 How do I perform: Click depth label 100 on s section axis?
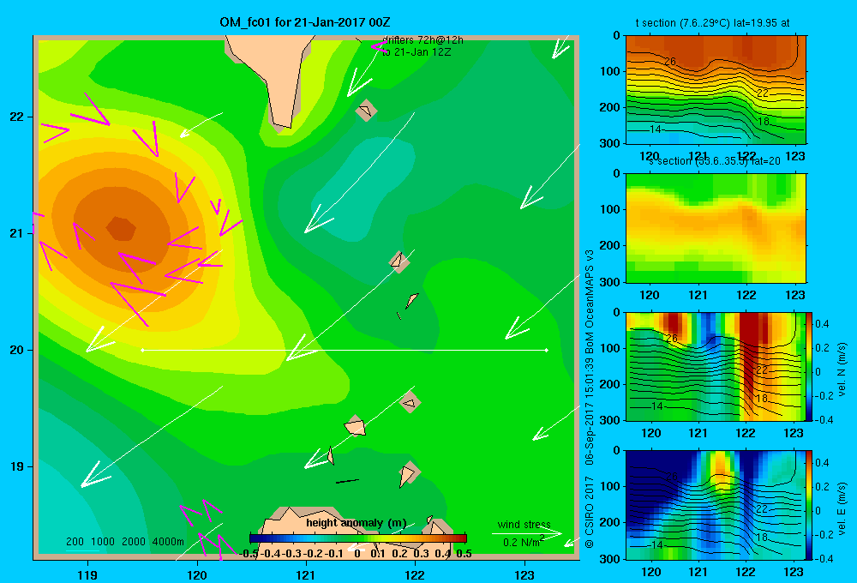coord(610,209)
